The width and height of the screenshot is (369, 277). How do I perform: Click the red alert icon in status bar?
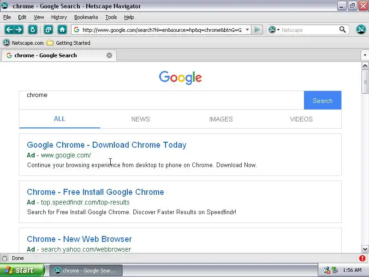coord(362,258)
